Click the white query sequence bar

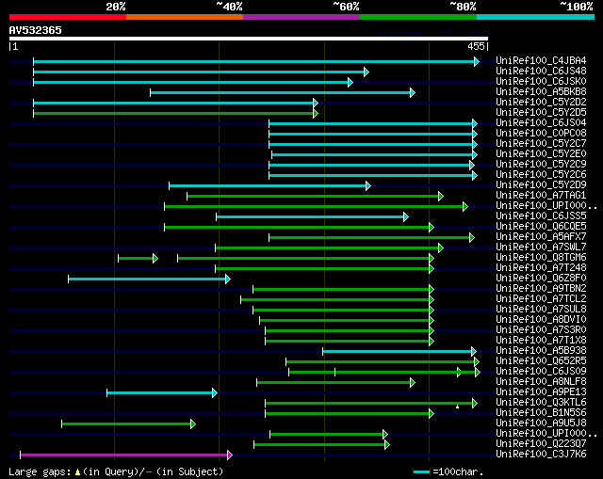pyautogui.click(x=249, y=39)
